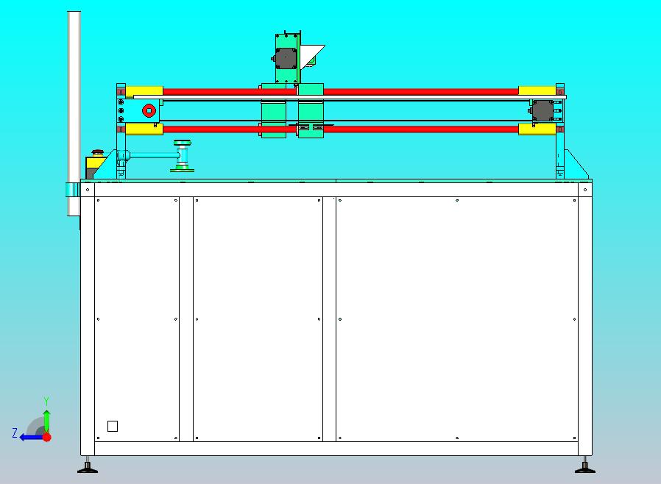Pick the upper-left yellow rail end sleeve
Screen dimensions: 661x484
point(144,91)
